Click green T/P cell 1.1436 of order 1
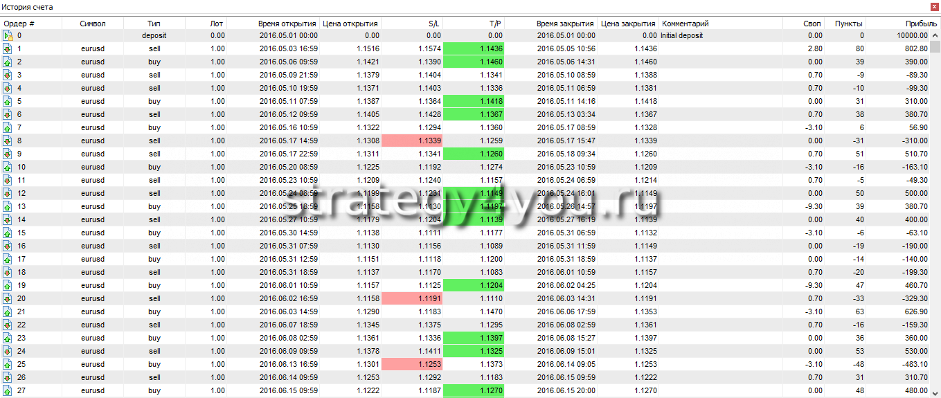 (474, 48)
